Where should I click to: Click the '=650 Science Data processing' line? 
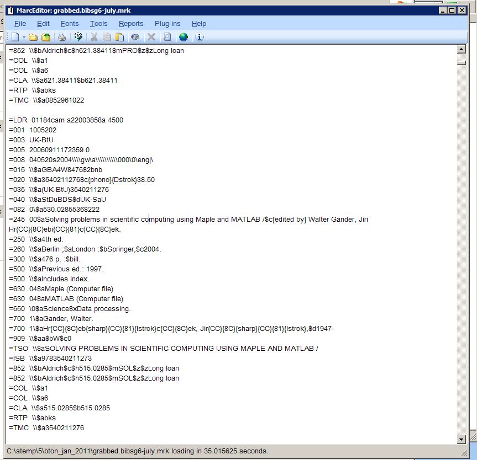coord(70,308)
